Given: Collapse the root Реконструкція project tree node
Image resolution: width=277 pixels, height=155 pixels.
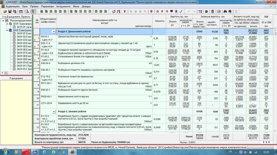Looking at the screenshot, I should click(x=3, y=21).
